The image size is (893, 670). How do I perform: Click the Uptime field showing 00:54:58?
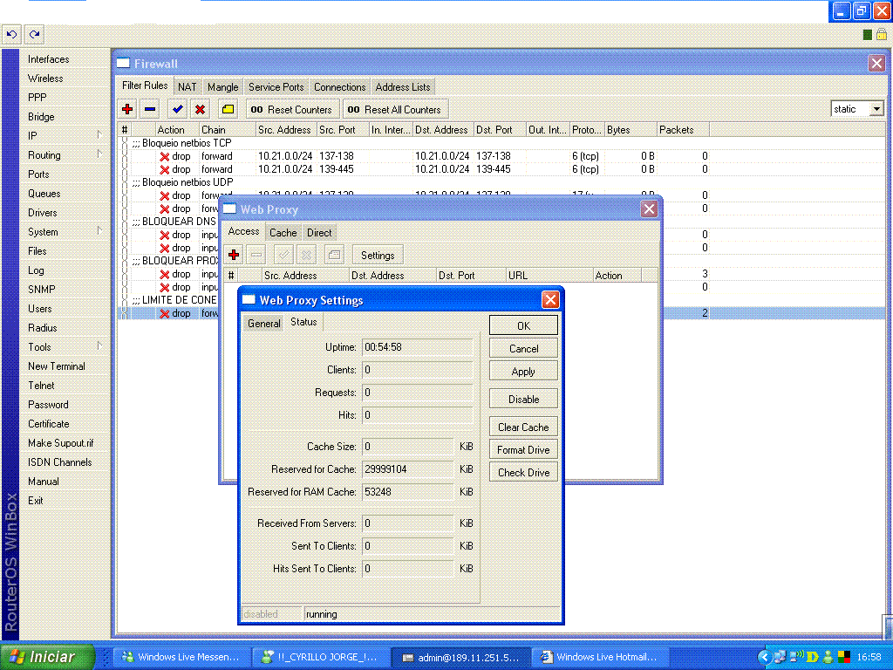(418, 347)
